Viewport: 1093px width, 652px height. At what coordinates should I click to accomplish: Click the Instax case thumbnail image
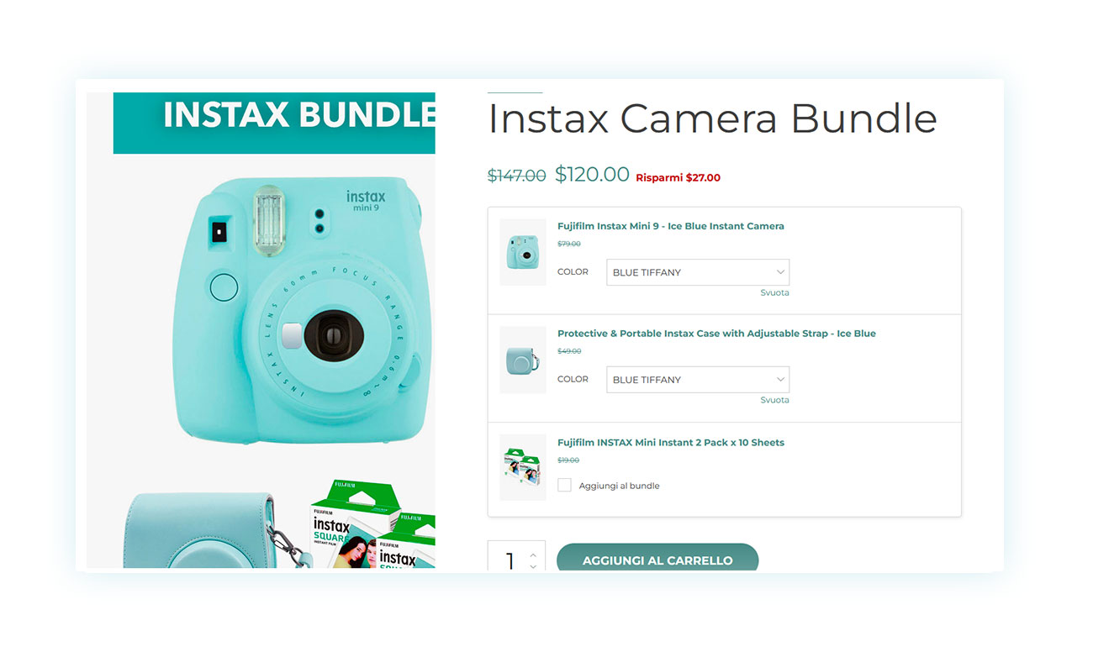[x=523, y=360]
